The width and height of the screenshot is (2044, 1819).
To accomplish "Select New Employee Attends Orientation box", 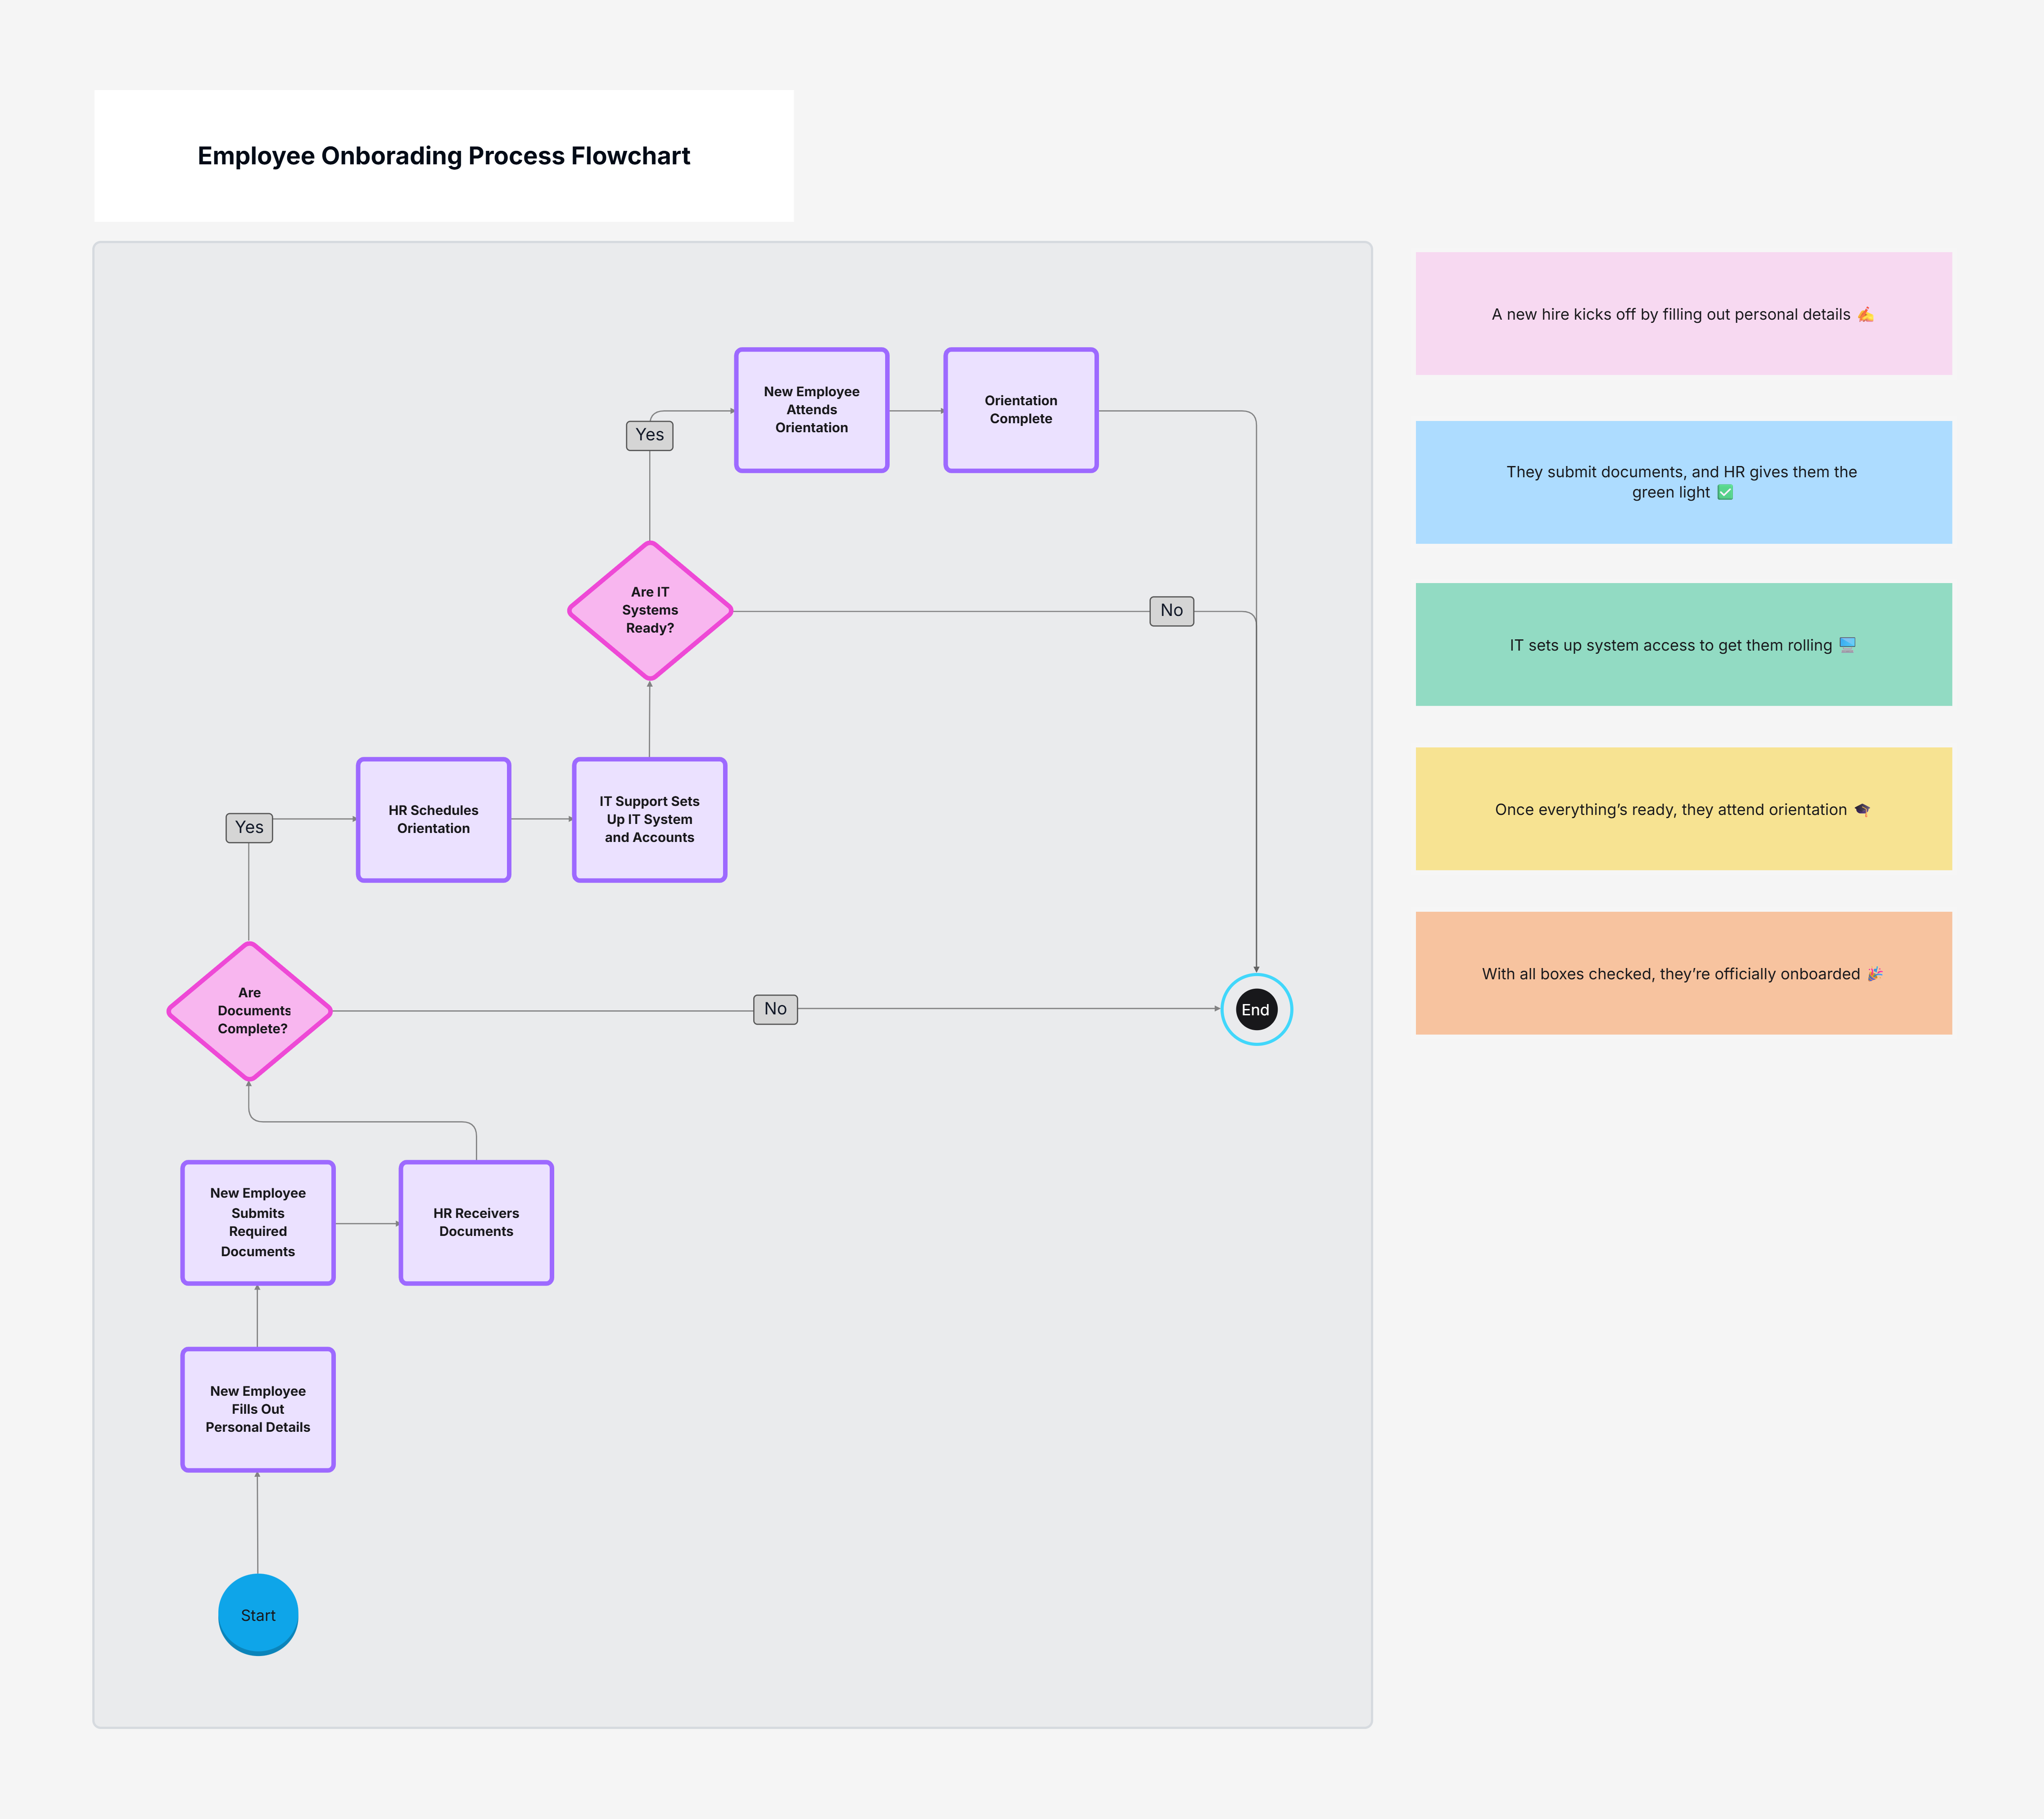I will [x=812, y=410].
